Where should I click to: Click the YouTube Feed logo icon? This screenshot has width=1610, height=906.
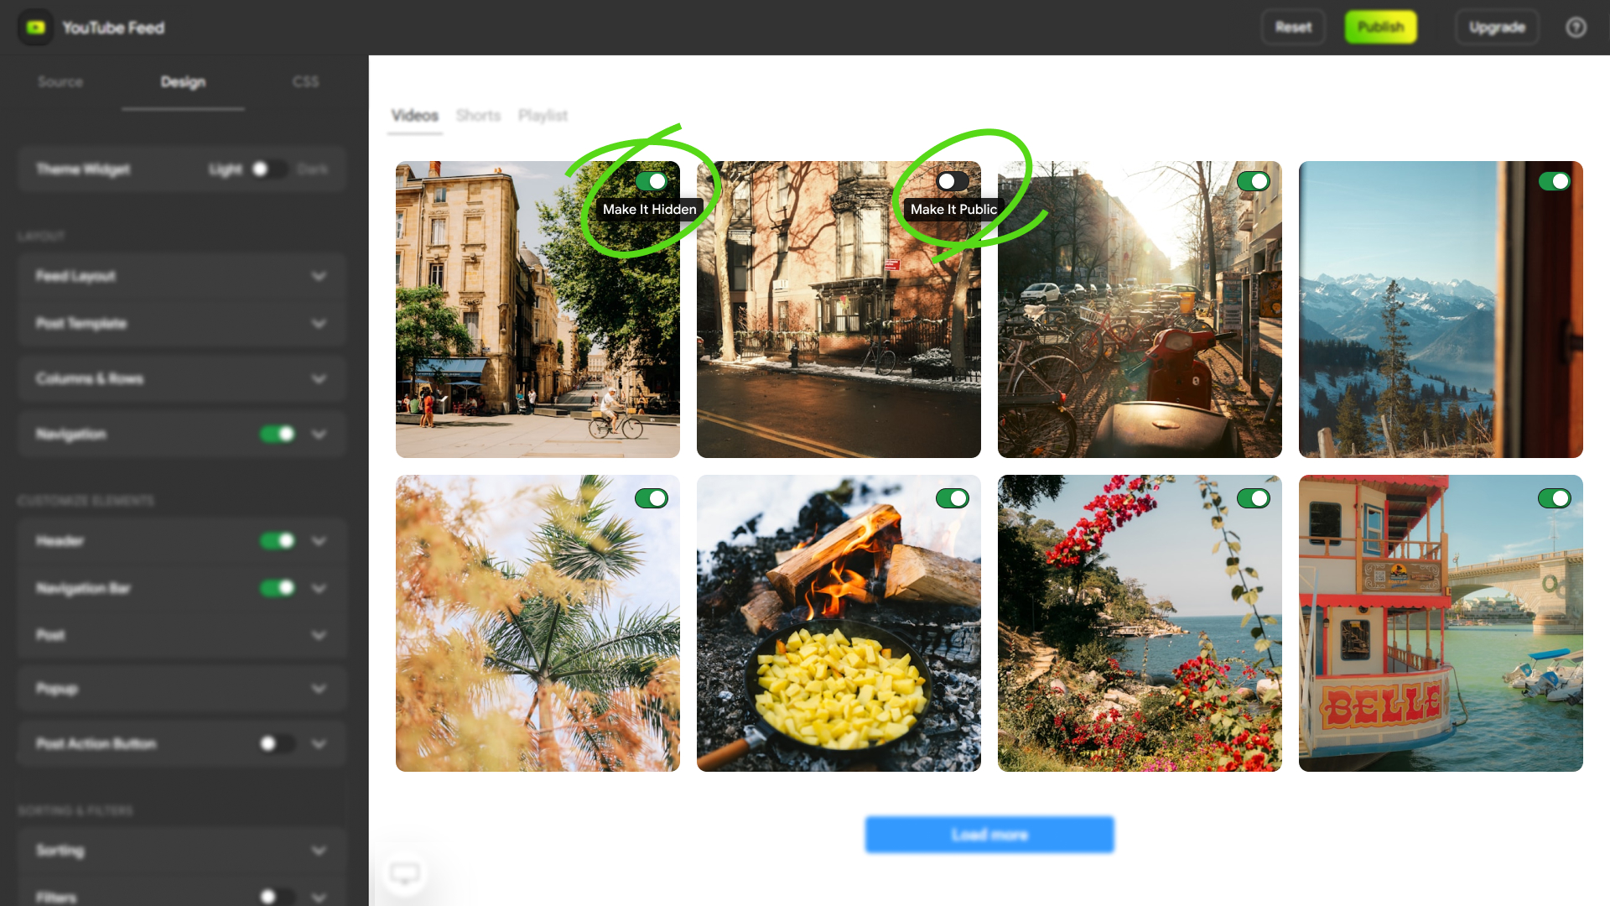pos(35,27)
